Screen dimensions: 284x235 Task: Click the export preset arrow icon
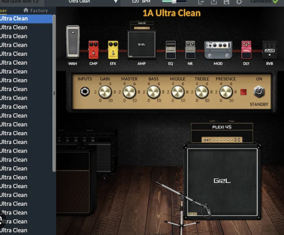201,2
